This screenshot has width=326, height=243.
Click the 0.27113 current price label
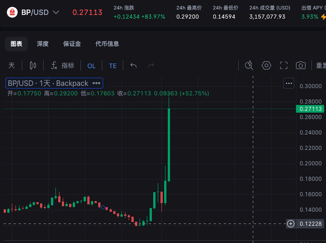(310, 109)
